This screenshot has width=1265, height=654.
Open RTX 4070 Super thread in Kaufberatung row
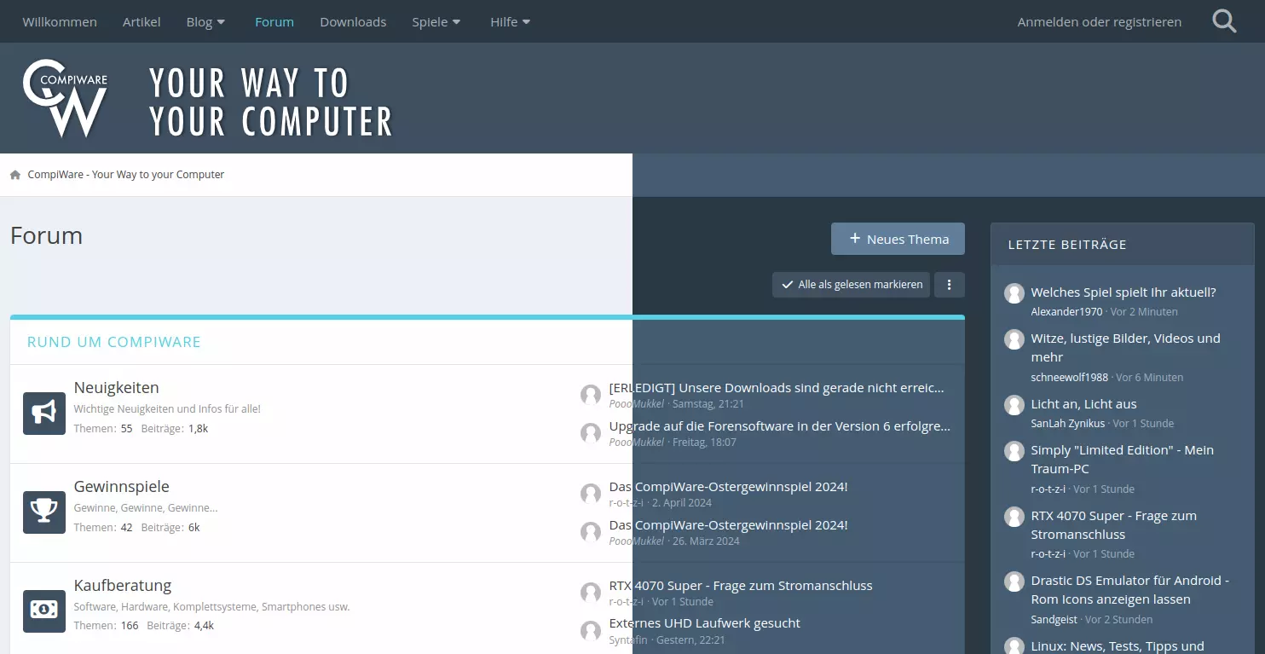tap(741, 586)
